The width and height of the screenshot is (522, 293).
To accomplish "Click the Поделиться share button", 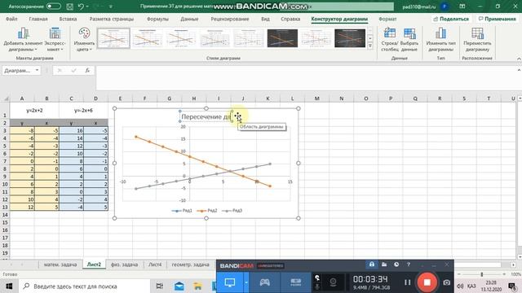I will coord(451,19).
